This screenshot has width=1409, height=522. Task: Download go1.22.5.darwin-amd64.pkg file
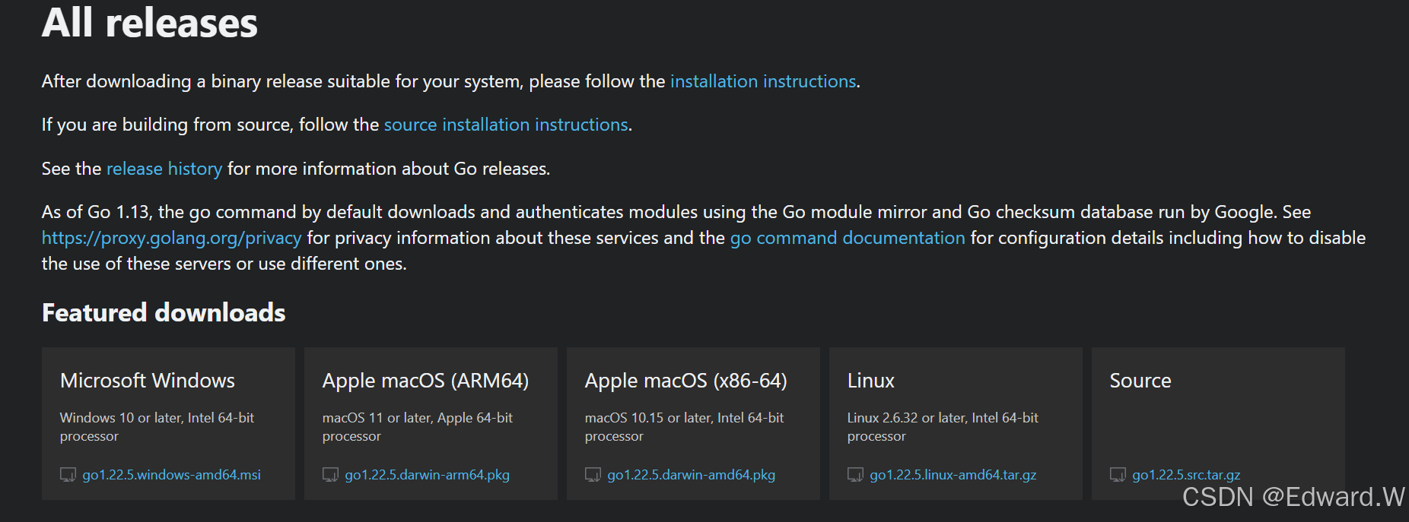click(692, 475)
